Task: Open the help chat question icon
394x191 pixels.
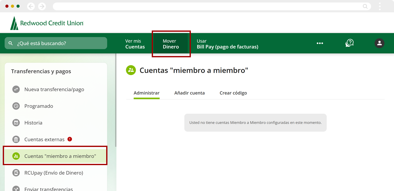Action: click(x=349, y=43)
